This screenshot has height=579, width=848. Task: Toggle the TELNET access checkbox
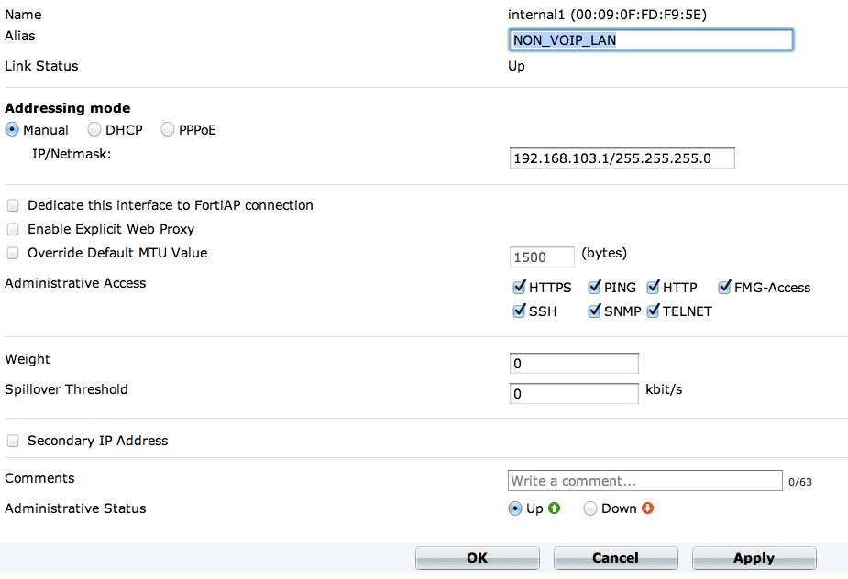coord(653,311)
